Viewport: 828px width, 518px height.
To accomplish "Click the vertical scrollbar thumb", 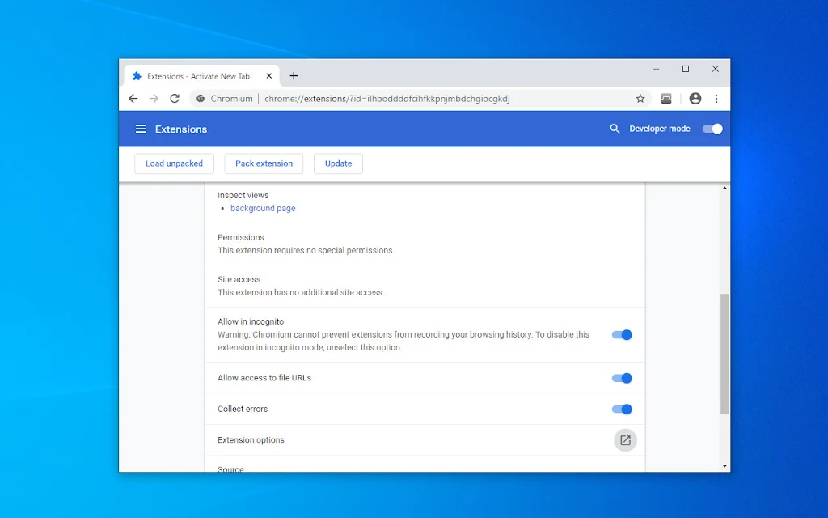I will 724,355.
